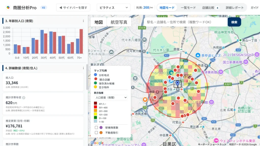This screenshot has height=146, width=260.
Task: Select the 航空写真 map type
Action: coord(119,22)
